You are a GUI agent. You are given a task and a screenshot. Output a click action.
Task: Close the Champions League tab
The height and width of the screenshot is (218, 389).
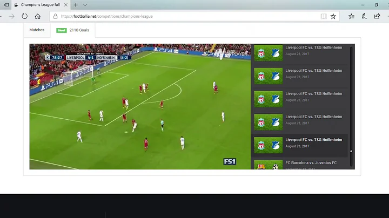[66, 5]
